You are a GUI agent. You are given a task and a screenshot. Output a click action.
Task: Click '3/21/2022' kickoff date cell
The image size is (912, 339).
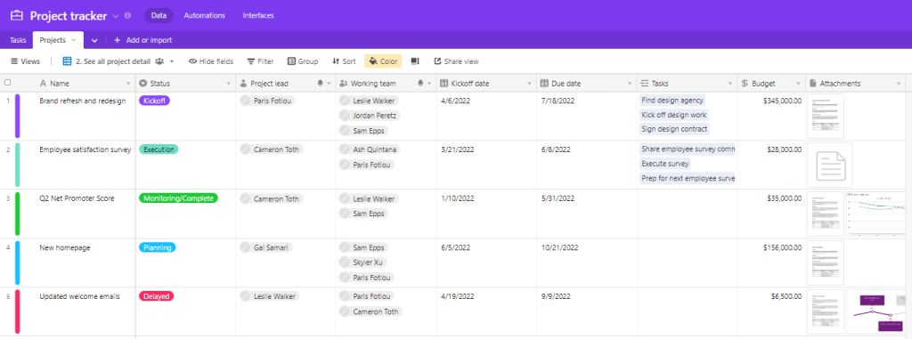coord(487,165)
